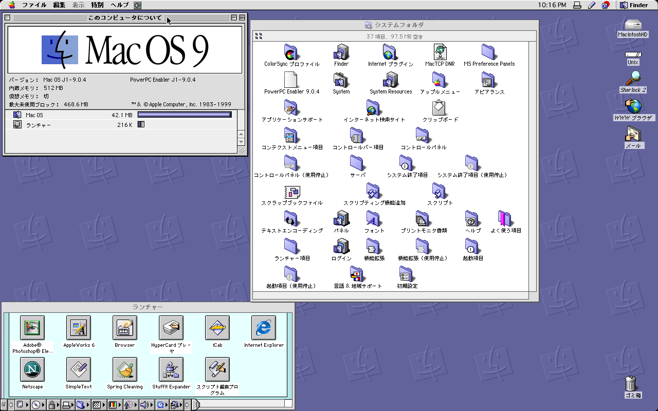
Task: Select the アップルメニュー folder
Action: [440, 80]
